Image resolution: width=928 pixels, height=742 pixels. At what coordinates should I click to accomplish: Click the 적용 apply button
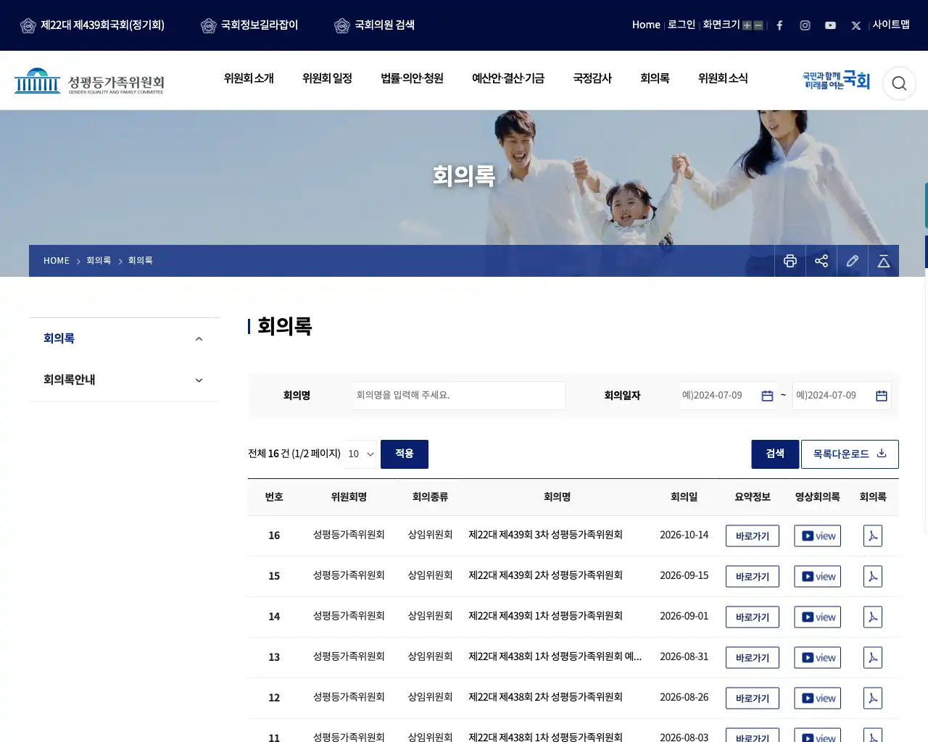[x=405, y=454]
